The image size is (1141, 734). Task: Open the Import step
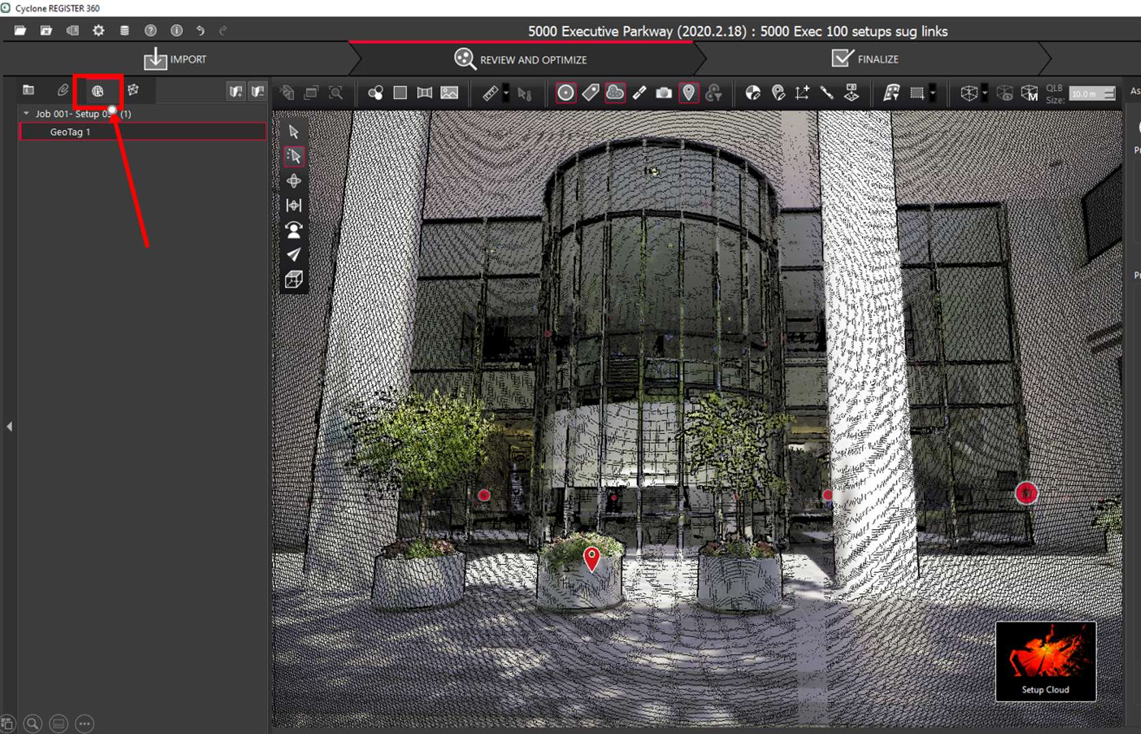pyautogui.click(x=175, y=59)
